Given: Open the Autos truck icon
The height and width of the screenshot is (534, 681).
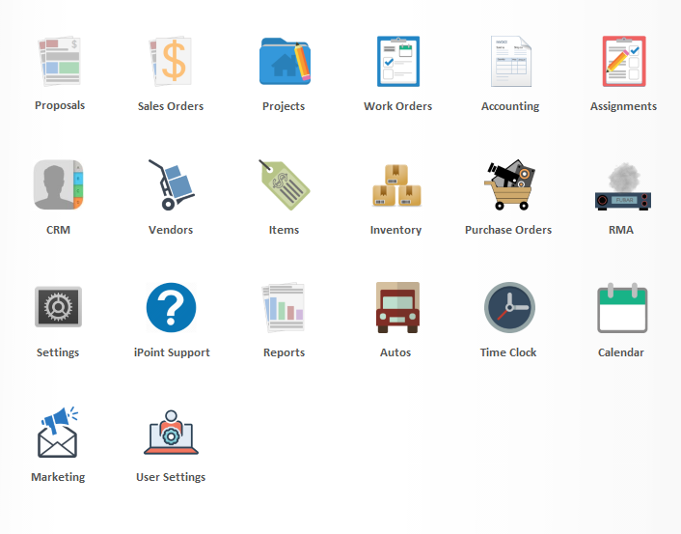Looking at the screenshot, I should pyautogui.click(x=397, y=307).
